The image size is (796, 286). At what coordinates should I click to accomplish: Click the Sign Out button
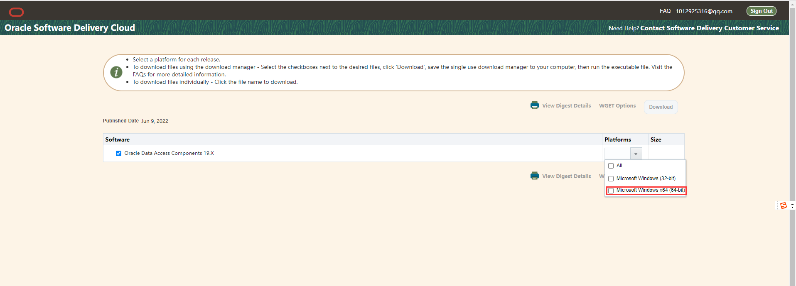[761, 11]
